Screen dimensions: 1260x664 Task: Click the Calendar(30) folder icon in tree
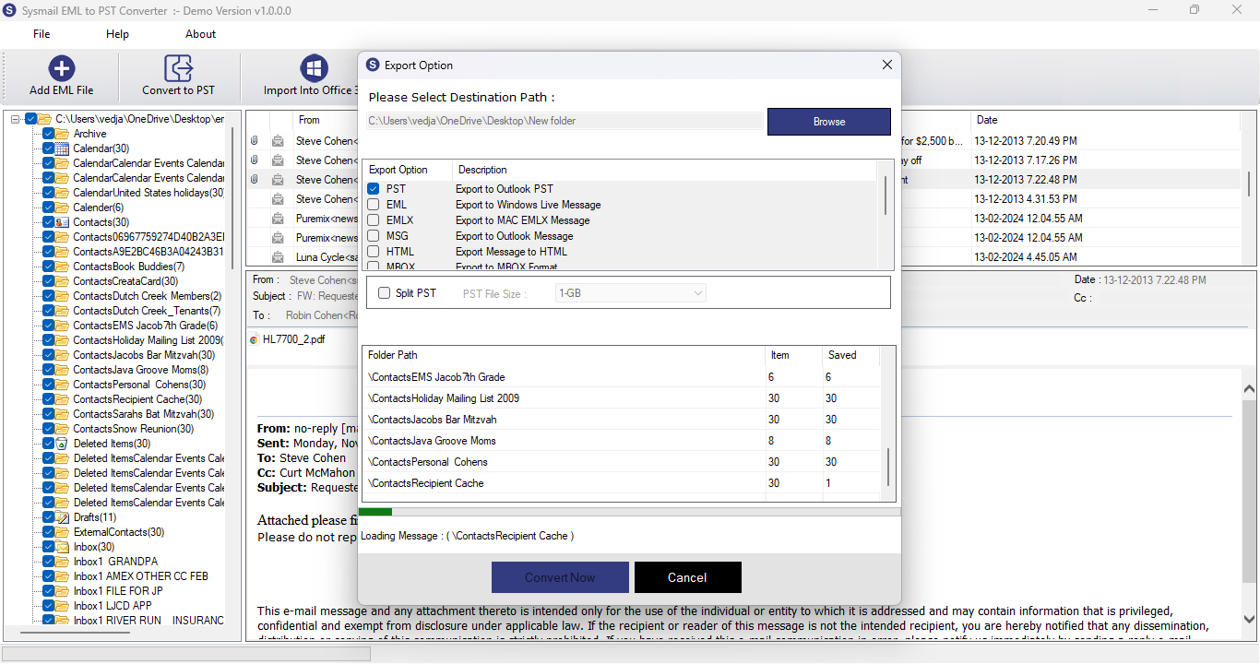[62, 148]
